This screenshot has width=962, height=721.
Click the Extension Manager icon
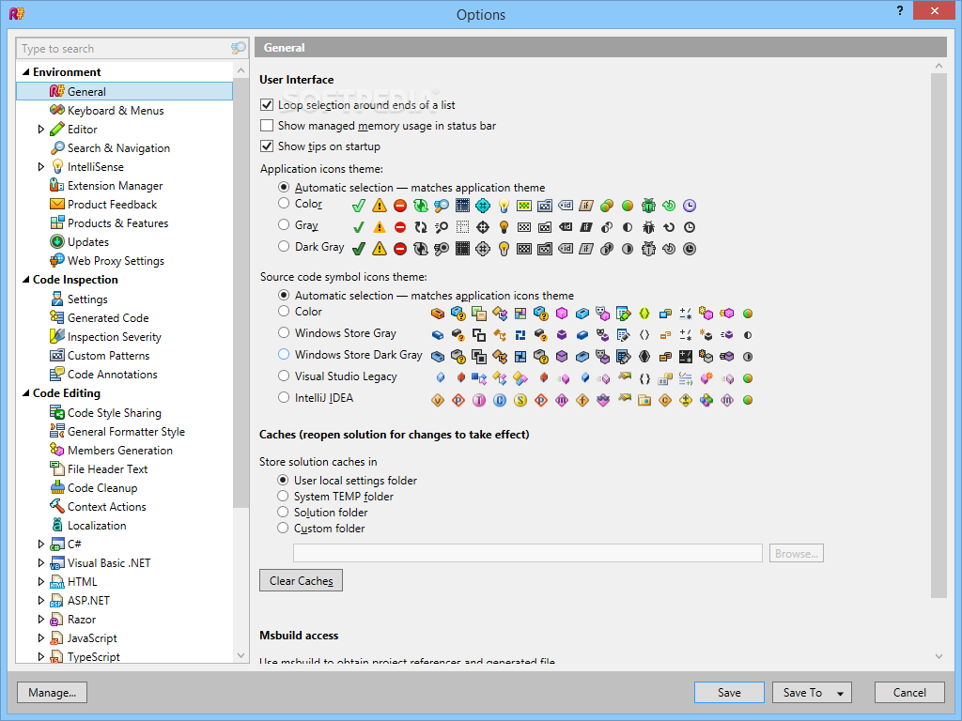pos(57,185)
